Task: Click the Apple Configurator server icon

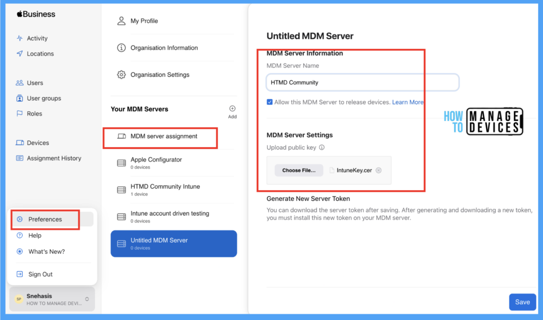Action: coord(121,163)
